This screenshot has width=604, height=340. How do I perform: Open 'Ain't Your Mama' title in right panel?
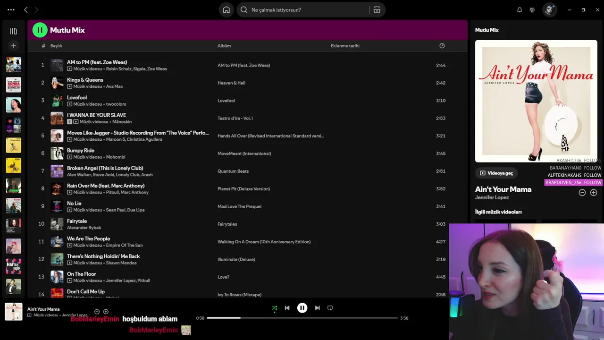click(x=503, y=189)
